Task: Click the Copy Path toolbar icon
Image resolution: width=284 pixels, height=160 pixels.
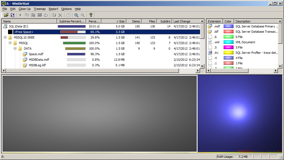Action: (x=27, y=15)
